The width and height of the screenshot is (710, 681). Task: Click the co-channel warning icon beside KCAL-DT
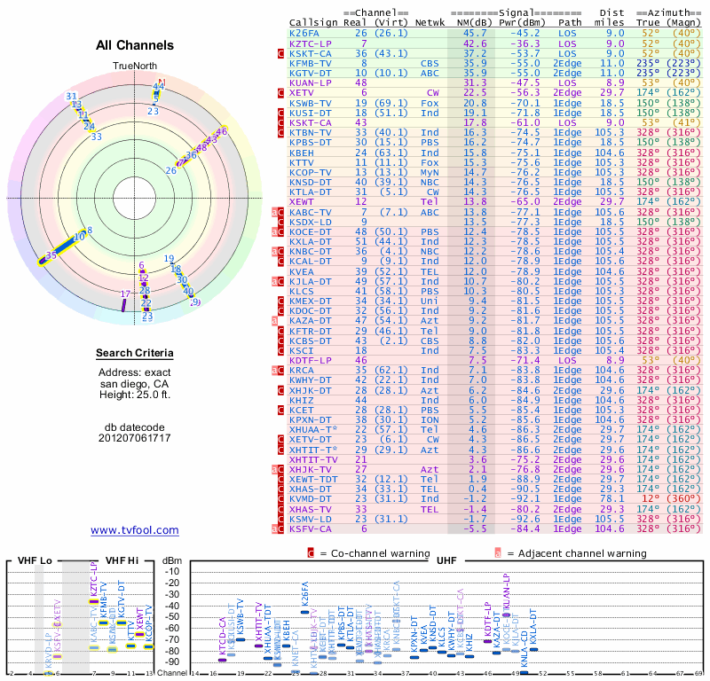click(x=280, y=261)
